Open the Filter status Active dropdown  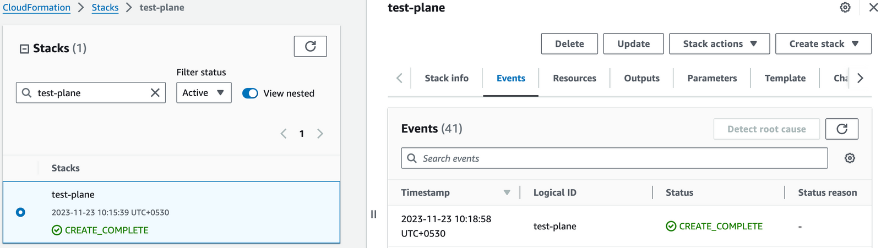tap(204, 93)
